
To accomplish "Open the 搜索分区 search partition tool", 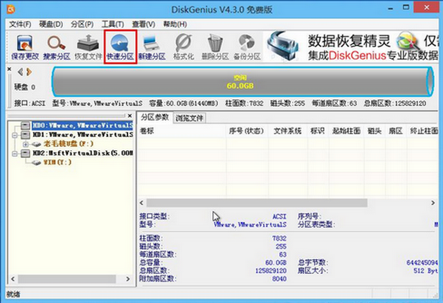I will click(x=57, y=47).
